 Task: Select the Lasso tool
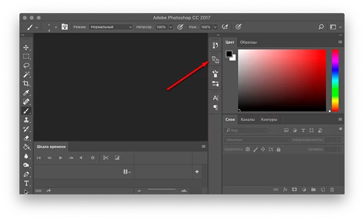coord(26,66)
